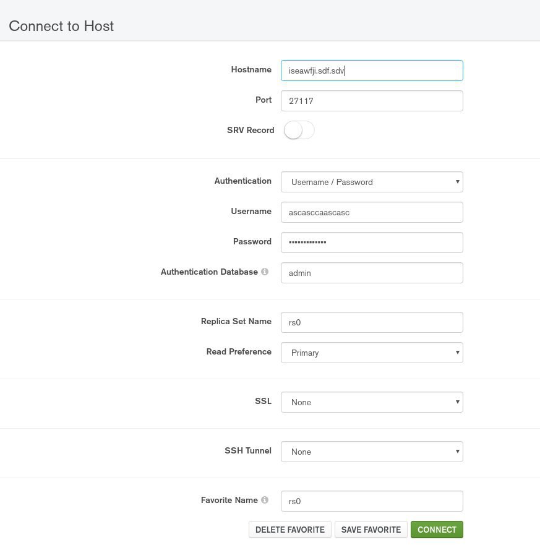Toggle the SRV Record switch
Screen dimensions: 540x550
[299, 131]
